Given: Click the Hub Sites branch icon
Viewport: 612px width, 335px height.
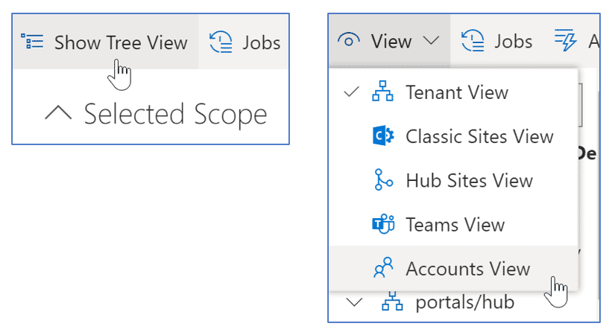Looking at the screenshot, I should coord(382,181).
